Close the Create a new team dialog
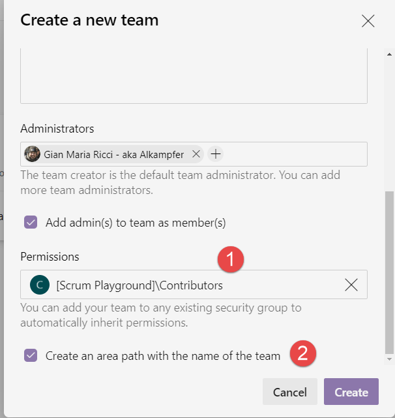This screenshot has width=395, height=418. point(368,21)
